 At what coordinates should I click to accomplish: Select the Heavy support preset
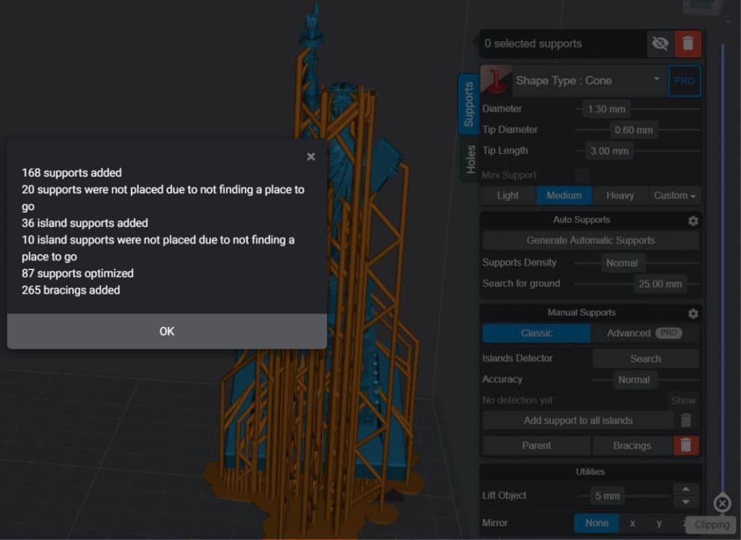[x=620, y=195]
